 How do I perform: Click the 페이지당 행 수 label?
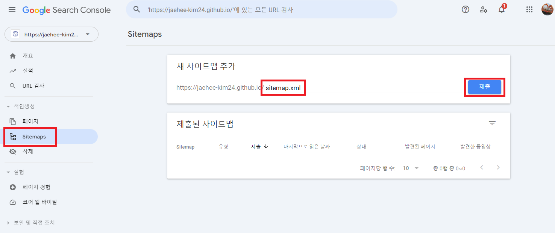point(378,168)
